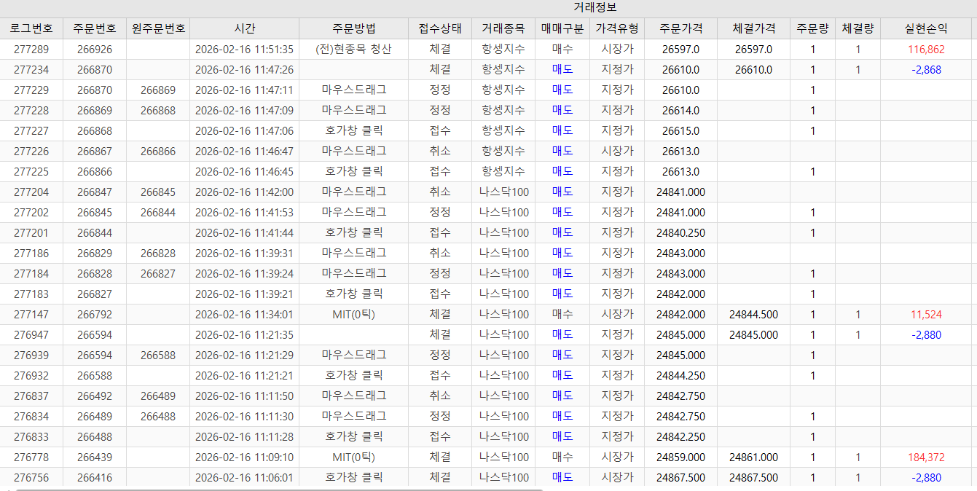The width and height of the screenshot is (977, 491).
Task: Select log number 277227 cell
Action: pyautogui.click(x=31, y=131)
